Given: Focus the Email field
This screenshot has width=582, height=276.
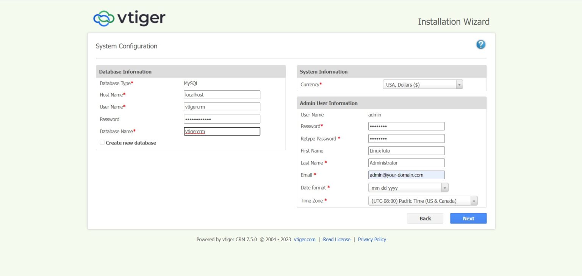Looking at the screenshot, I should pyautogui.click(x=407, y=175).
